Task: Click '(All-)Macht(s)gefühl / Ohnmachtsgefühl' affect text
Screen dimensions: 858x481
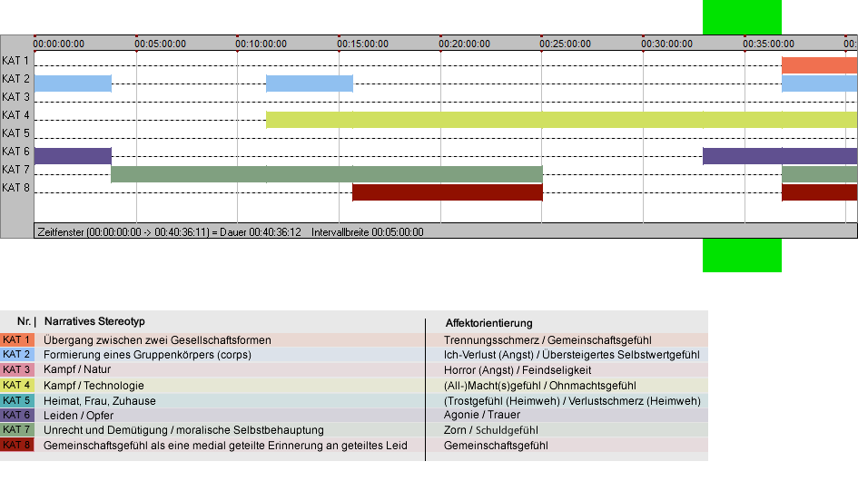Action: pyautogui.click(x=540, y=385)
